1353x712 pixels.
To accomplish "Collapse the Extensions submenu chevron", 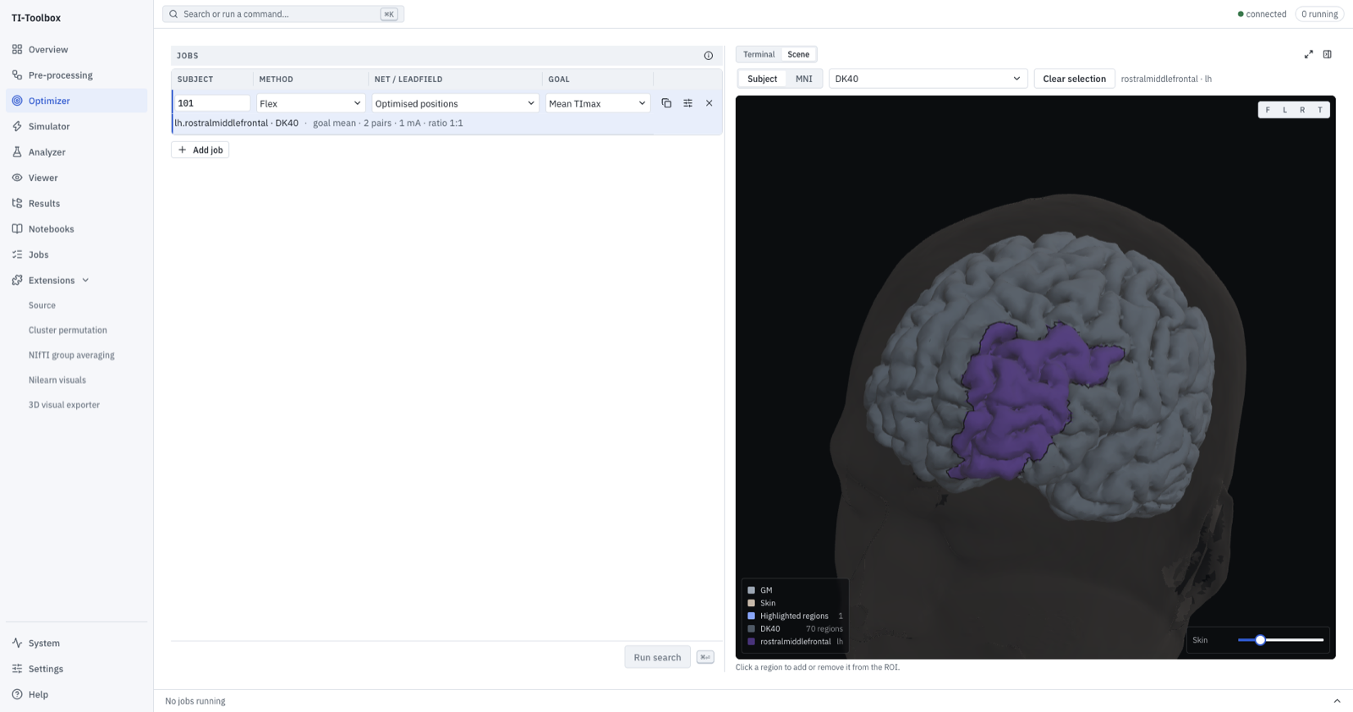I will tap(85, 280).
